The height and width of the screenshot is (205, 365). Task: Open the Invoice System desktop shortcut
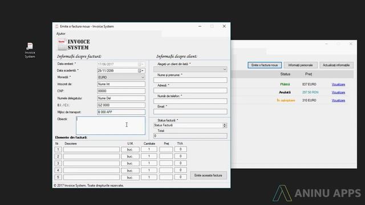pyautogui.click(x=30, y=51)
